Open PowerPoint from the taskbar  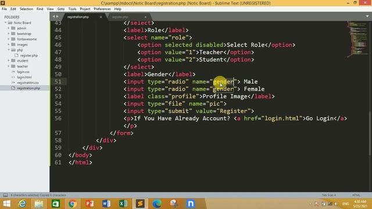point(90,204)
